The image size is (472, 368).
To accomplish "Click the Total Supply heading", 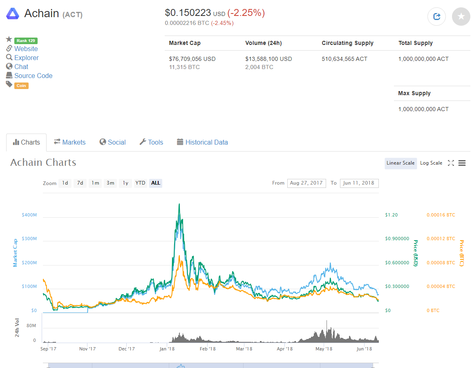I will coord(416,43).
